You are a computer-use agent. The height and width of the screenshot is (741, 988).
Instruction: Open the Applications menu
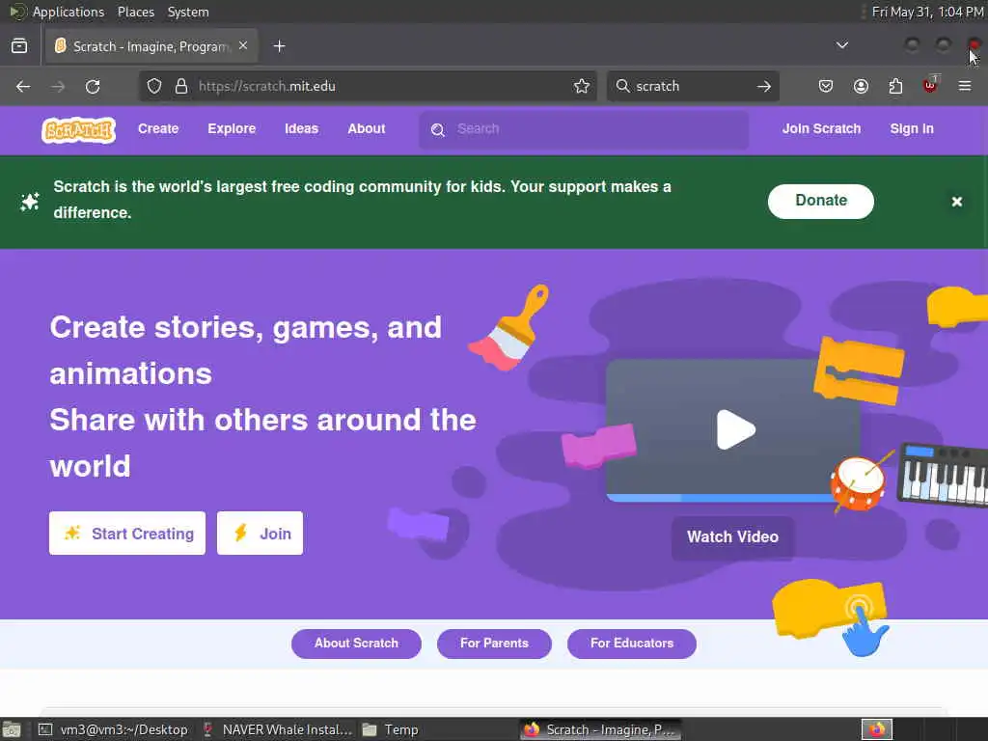[x=69, y=12]
